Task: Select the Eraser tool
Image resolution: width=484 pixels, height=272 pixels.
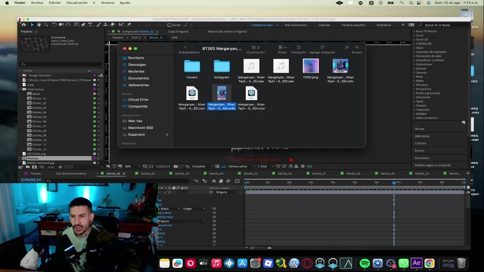Action: pos(112,25)
